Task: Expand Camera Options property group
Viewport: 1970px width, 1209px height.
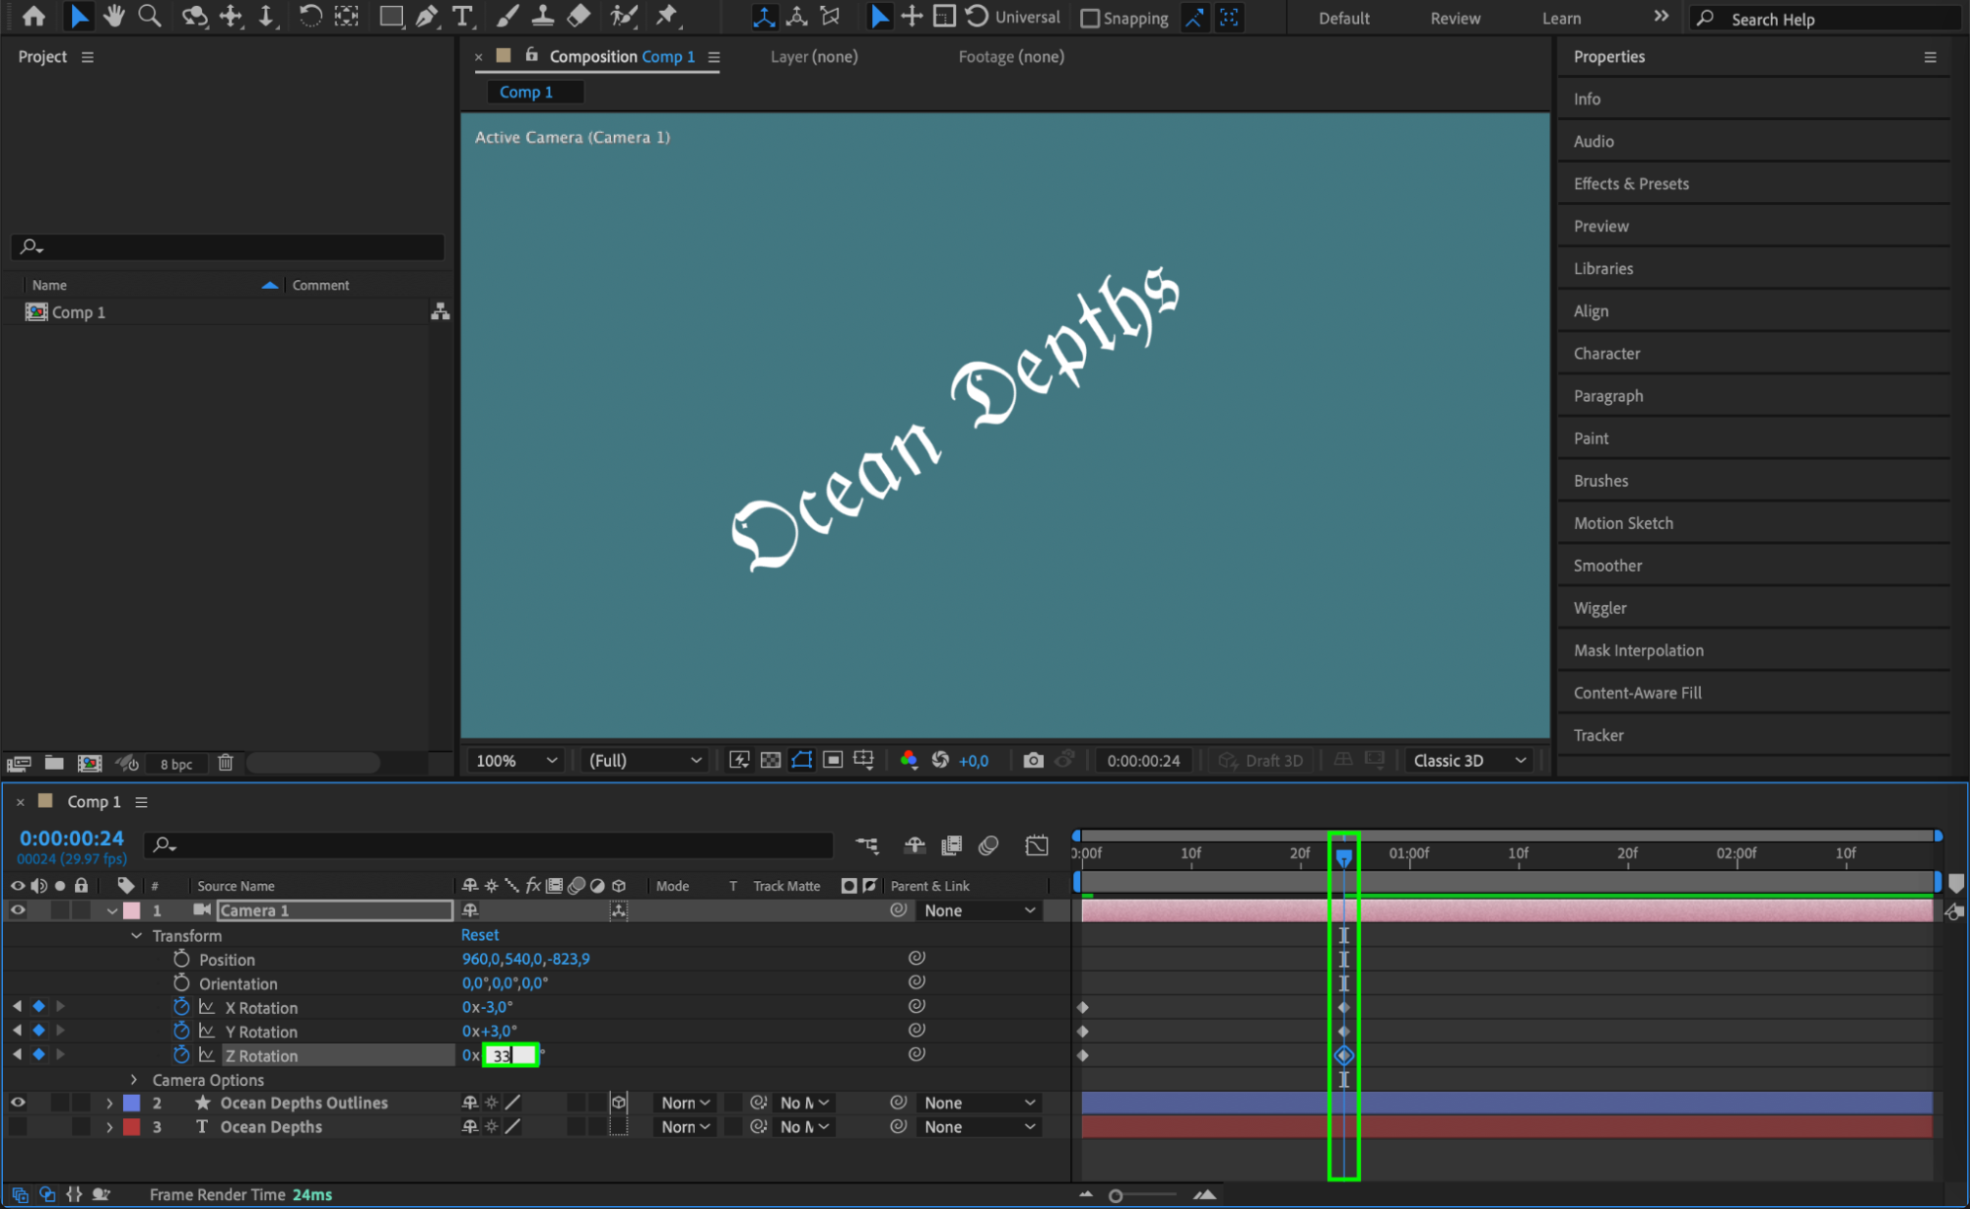Action: click(x=134, y=1080)
